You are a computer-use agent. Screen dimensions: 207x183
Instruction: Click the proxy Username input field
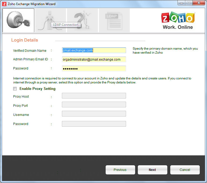94,114
